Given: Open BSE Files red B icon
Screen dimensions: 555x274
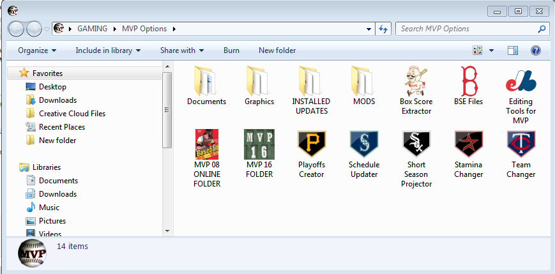Looking at the screenshot, I should pos(469,81).
